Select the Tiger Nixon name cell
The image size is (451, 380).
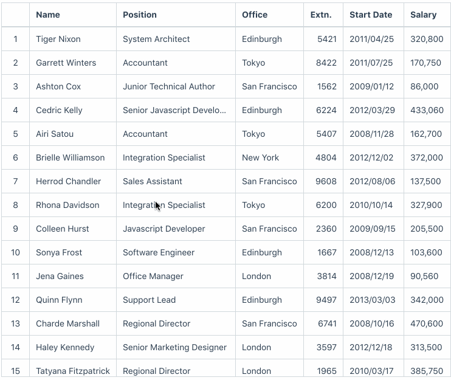pos(58,39)
